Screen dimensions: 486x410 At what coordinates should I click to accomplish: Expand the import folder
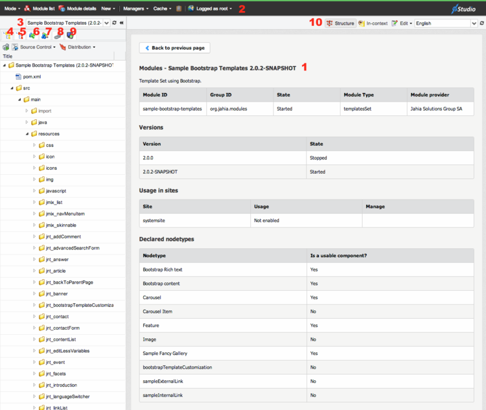[27, 111]
